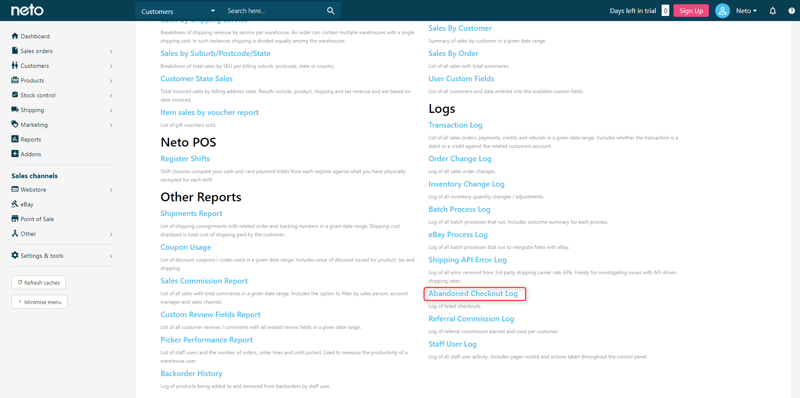Select eBay under Sales channels
Image resolution: width=800 pixels, height=398 pixels.
point(27,204)
